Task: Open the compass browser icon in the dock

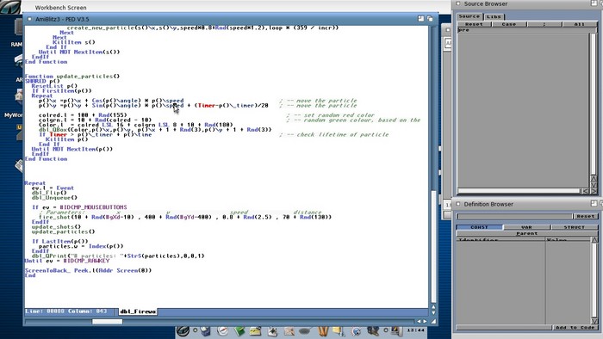Action: click(222, 331)
